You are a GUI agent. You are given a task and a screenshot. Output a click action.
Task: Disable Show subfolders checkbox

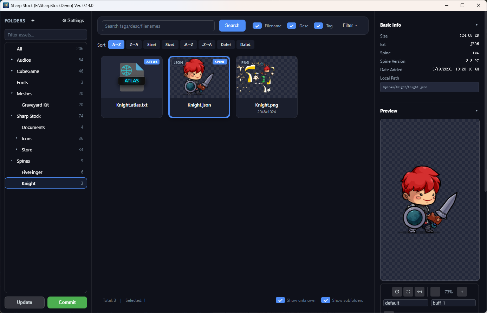[x=326, y=300]
